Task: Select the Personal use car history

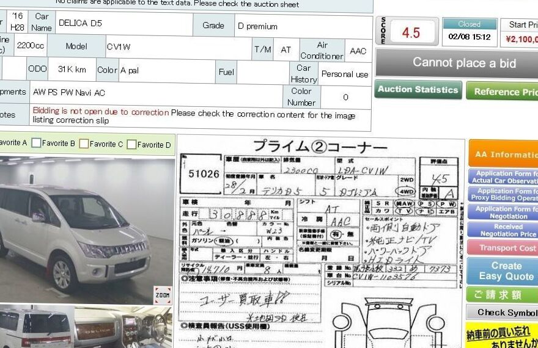Action: coord(344,74)
